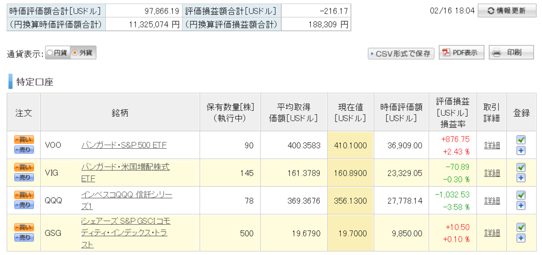Click the 買い button for VOO

coord(24,139)
